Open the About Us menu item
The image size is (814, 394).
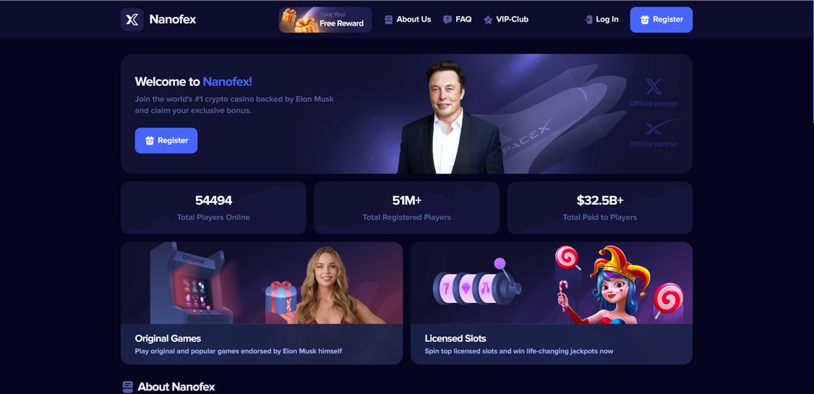coord(408,20)
